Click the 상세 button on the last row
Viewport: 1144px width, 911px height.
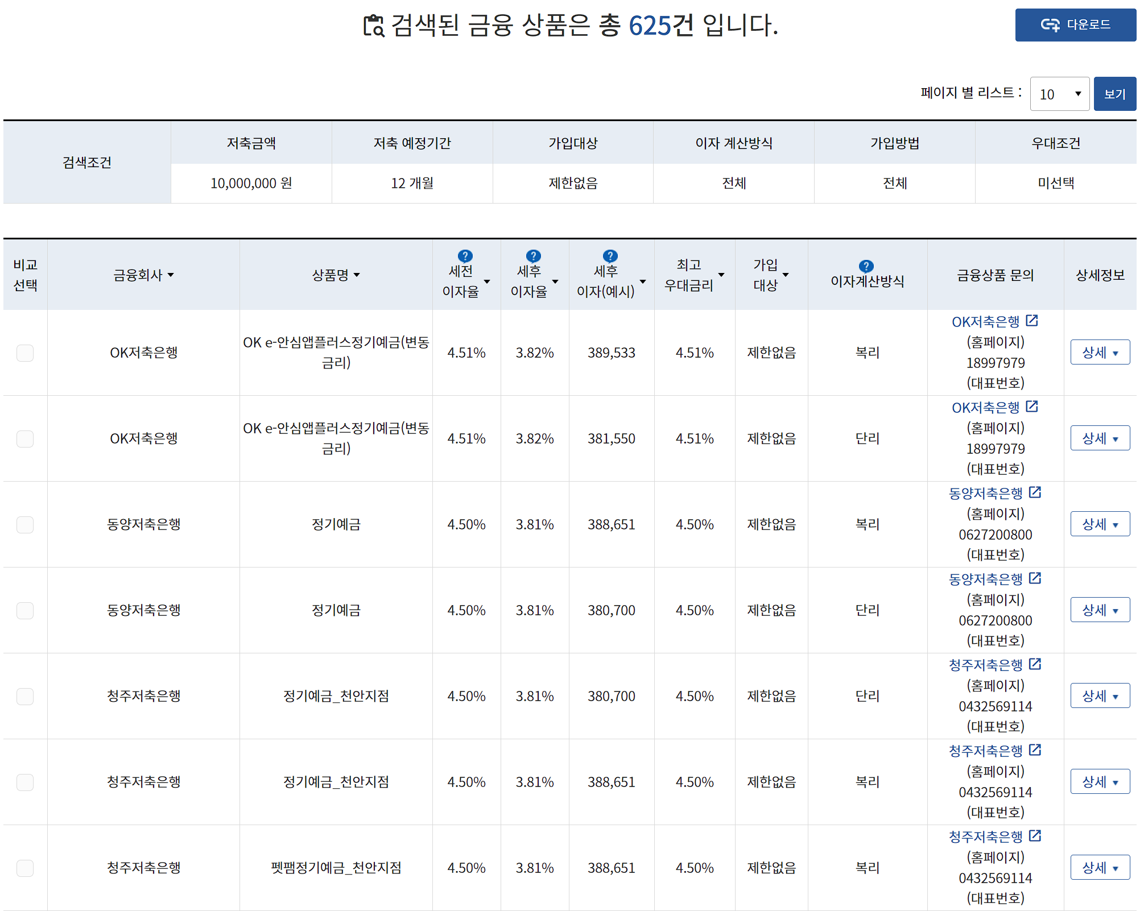click(1100, 867)
